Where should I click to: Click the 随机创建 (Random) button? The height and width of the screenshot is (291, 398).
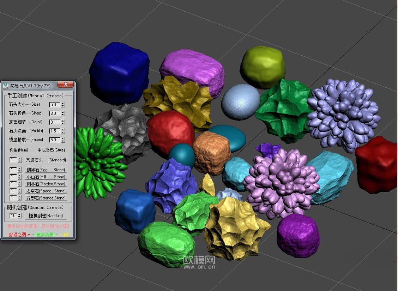click(46, 216)
